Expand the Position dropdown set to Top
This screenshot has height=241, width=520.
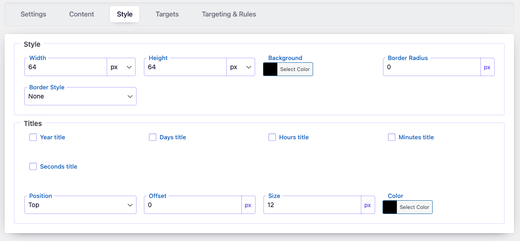pyautogui.click(x=80, y=205)
